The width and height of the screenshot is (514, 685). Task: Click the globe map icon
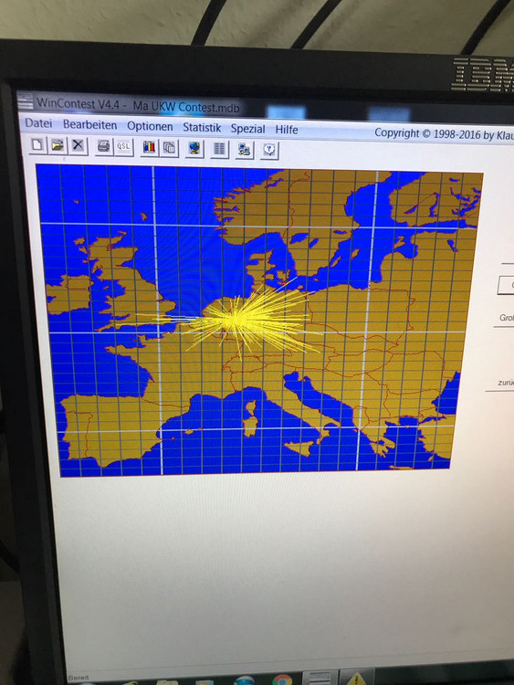coord(194,149)
